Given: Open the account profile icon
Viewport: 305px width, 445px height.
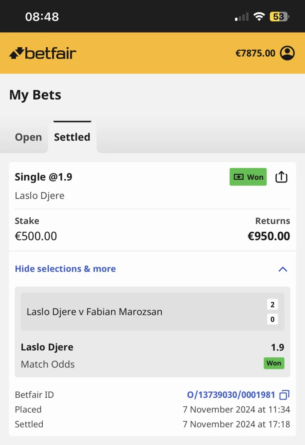Looking at the screenshot, I should (x=287, y=53).
